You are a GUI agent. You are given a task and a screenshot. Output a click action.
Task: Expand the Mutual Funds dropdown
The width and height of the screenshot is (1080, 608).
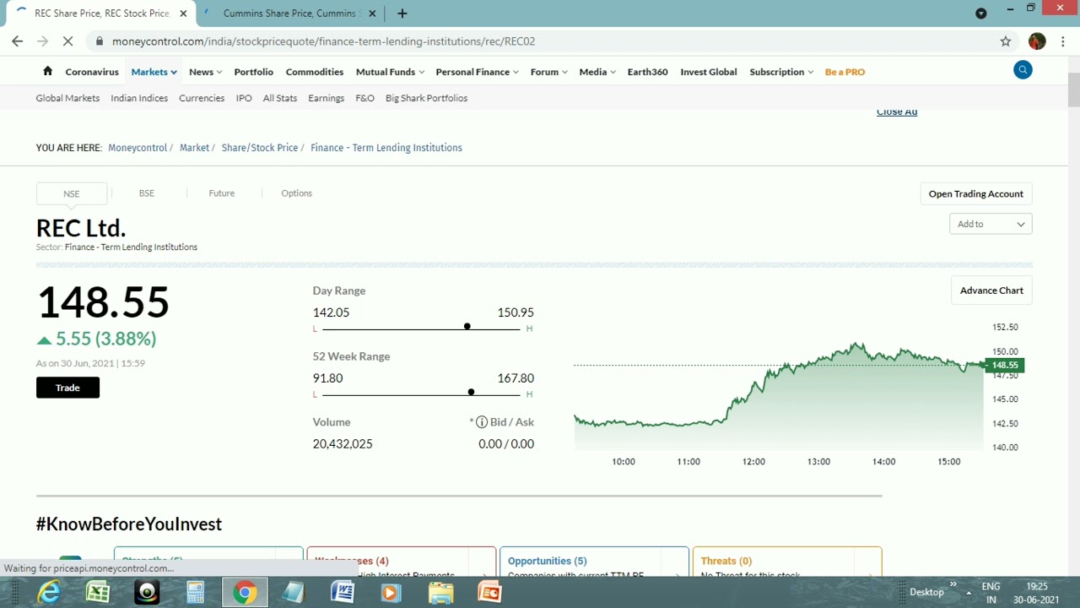(390, 72)
